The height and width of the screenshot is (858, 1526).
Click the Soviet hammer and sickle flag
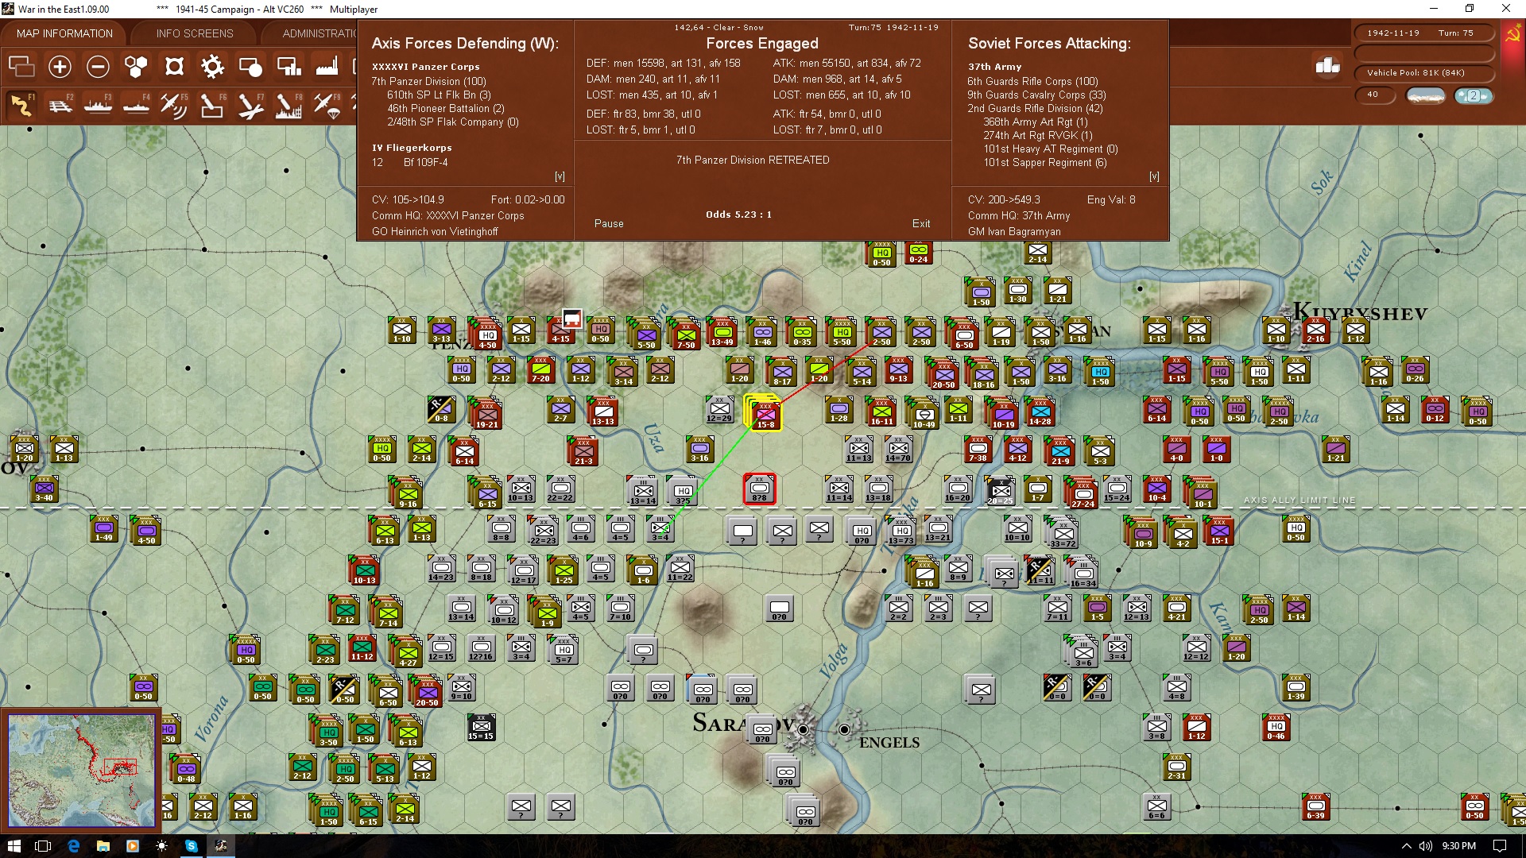[x=1512, y=35]
